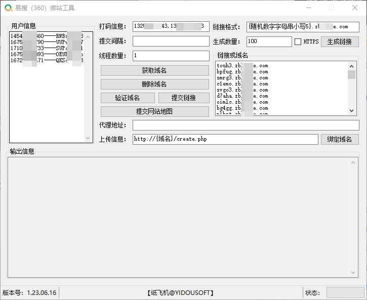The image size is (367, 300).
Task: Click the user list scroll-down arrow
Action: [x=88, y=138]
